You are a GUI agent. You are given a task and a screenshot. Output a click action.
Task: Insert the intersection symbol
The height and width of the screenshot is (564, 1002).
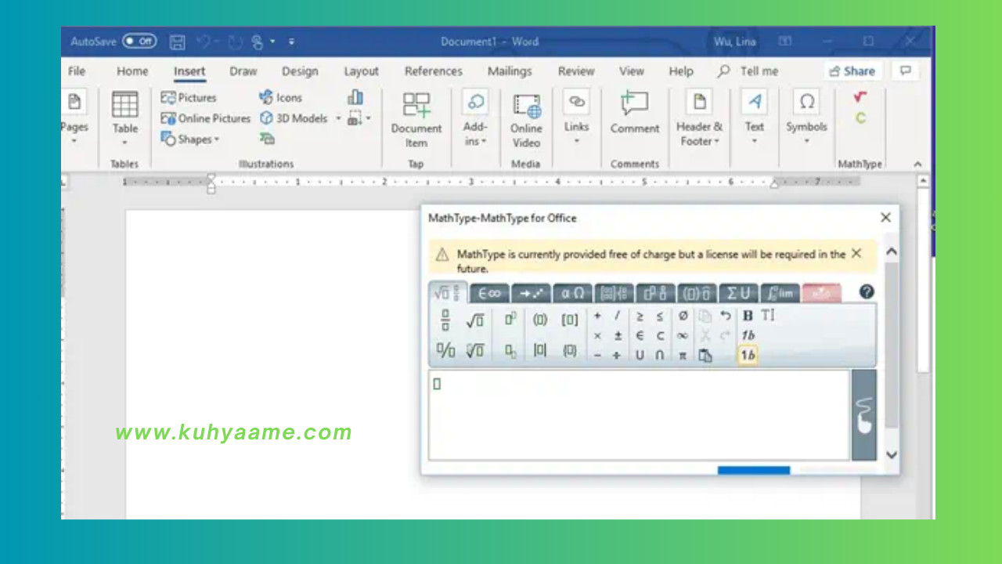point(660,355)
